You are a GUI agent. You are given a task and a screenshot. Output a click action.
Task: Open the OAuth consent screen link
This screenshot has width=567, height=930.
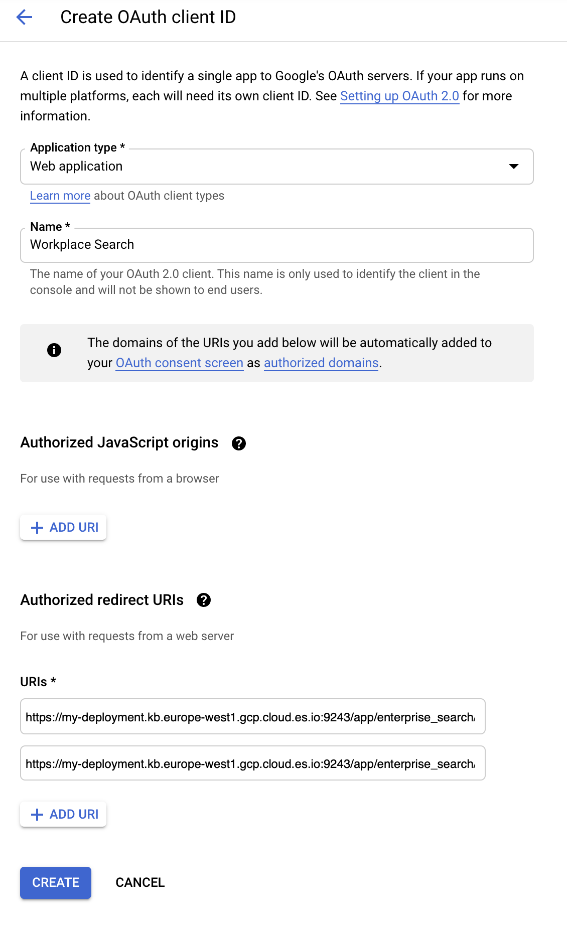[x=179, y=363]
